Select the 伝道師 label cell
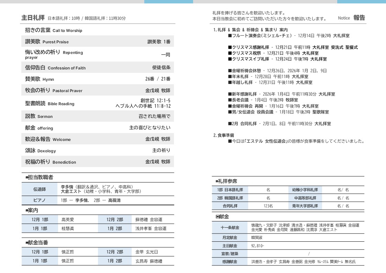The width and height of the screenshot is (386, 273). pyautogui.click(x=40, y=189)
